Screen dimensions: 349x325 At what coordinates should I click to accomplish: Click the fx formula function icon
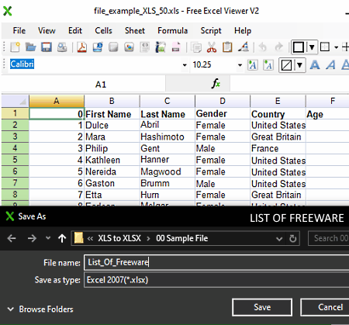(x=216, y=84)
